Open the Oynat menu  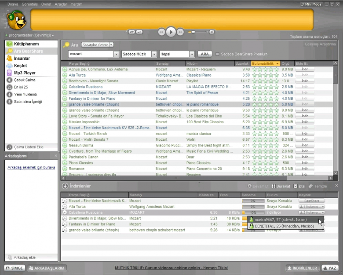[46, 4]
